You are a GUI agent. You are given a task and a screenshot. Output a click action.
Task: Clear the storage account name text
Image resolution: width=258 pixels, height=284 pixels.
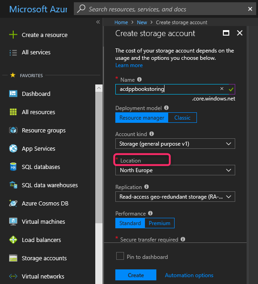222,89
